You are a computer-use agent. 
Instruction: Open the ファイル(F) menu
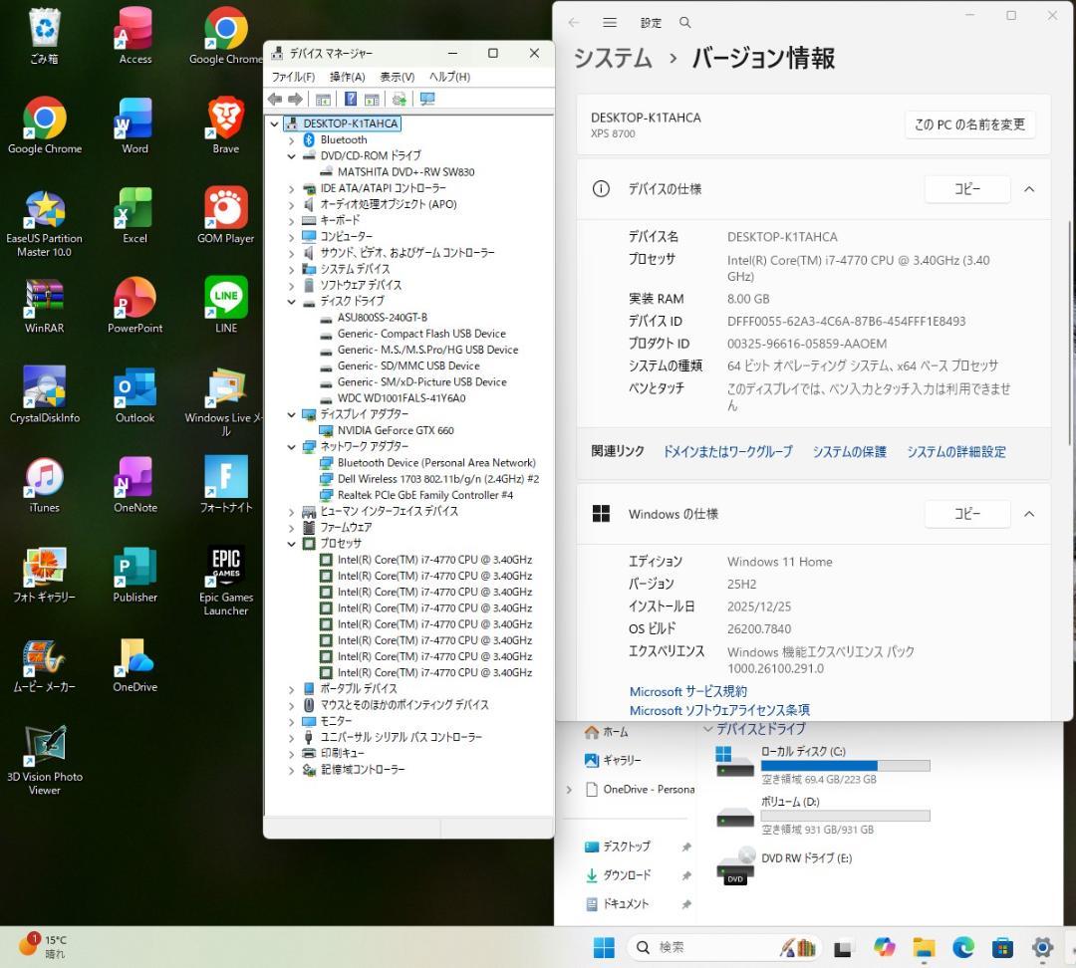click(293, 77)
